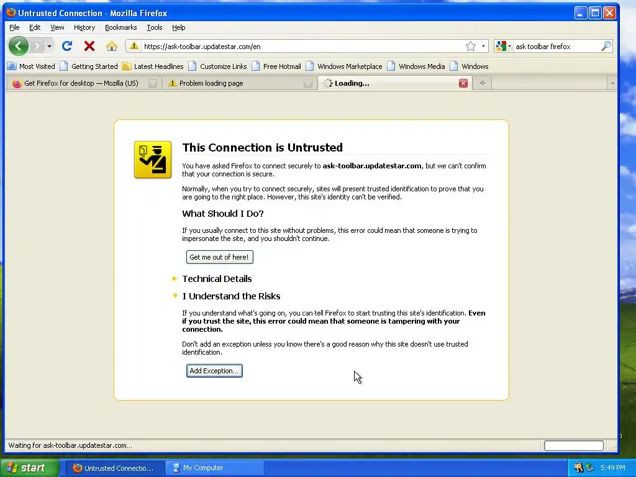
Task: Open the Edit menu
Action: (35, 27)
